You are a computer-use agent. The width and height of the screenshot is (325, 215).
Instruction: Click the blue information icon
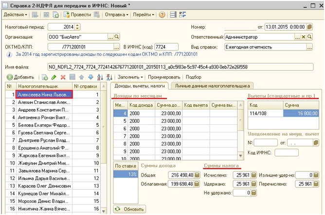click(9, 54)
